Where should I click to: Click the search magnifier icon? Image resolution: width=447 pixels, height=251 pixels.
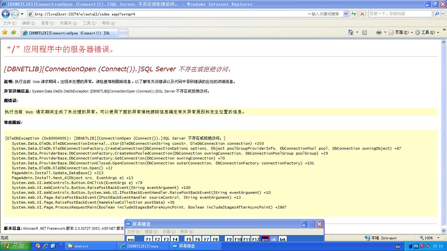[437, 14]
